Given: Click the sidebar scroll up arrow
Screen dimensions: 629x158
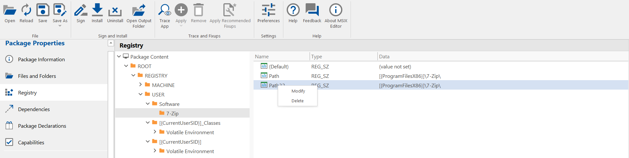Looking at the screenshot, I should coord(111,43).
